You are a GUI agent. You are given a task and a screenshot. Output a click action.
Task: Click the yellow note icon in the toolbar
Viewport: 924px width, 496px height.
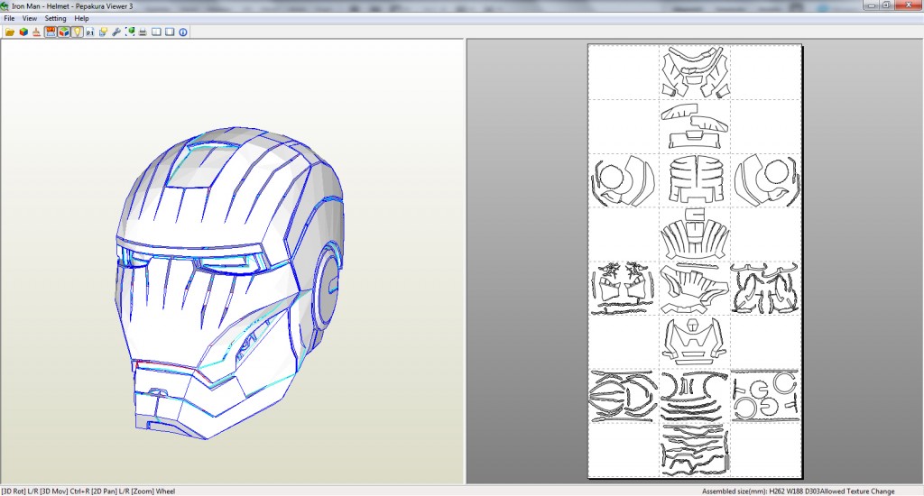(104, 32)
